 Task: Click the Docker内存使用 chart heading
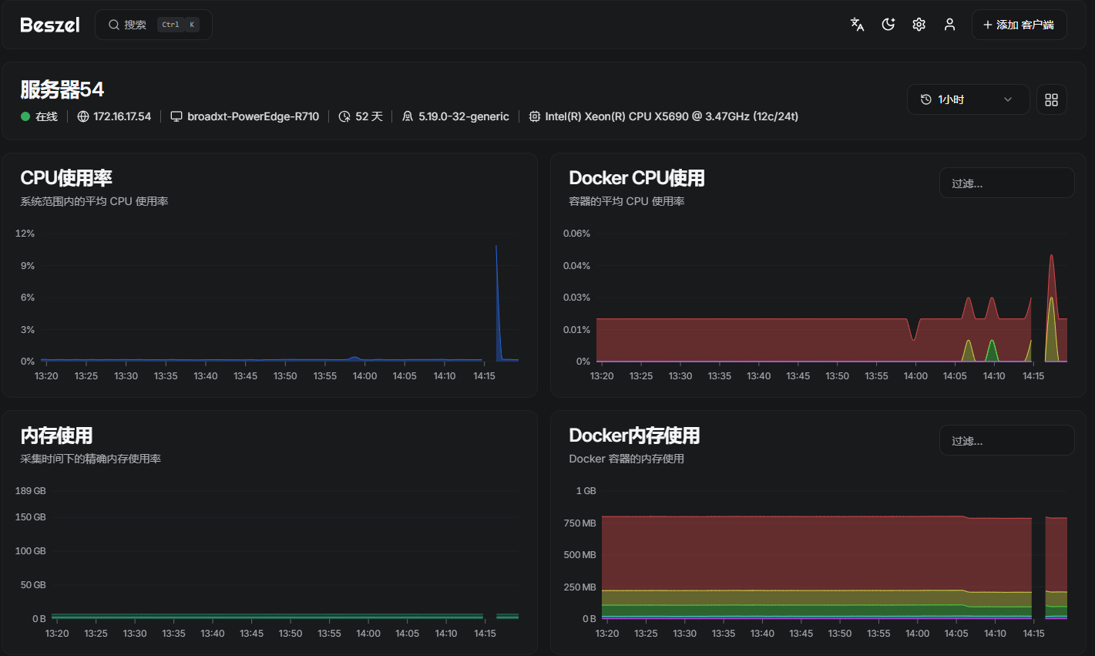(x=634, y=436)
